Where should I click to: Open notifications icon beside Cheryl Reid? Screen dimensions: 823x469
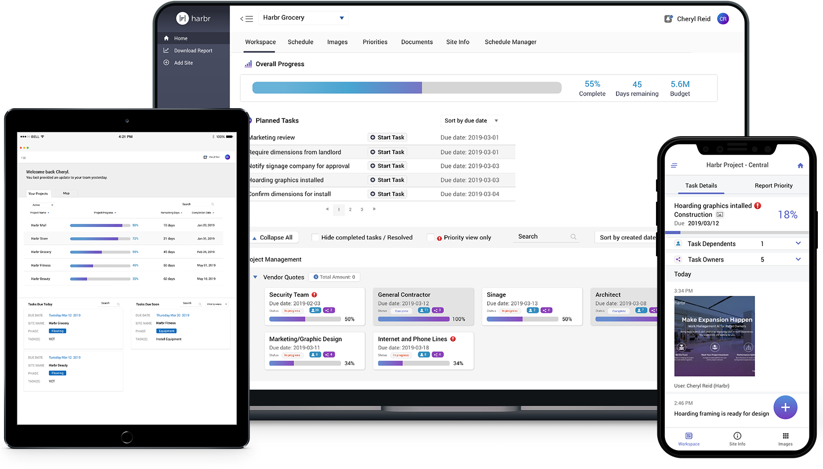pyautogui.click(x=668, y=19)
